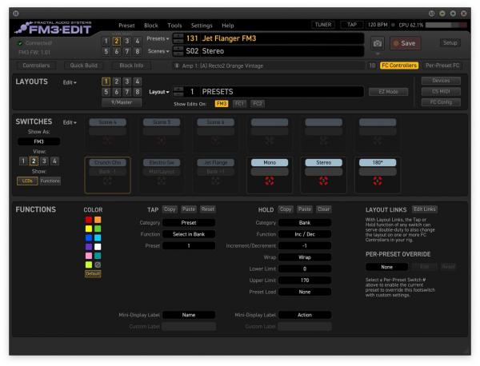This screenshot has height=366, width=480.
Task: Click the red ring on Stereo switch
Action: pyautogui.click(x=323, y=181)
